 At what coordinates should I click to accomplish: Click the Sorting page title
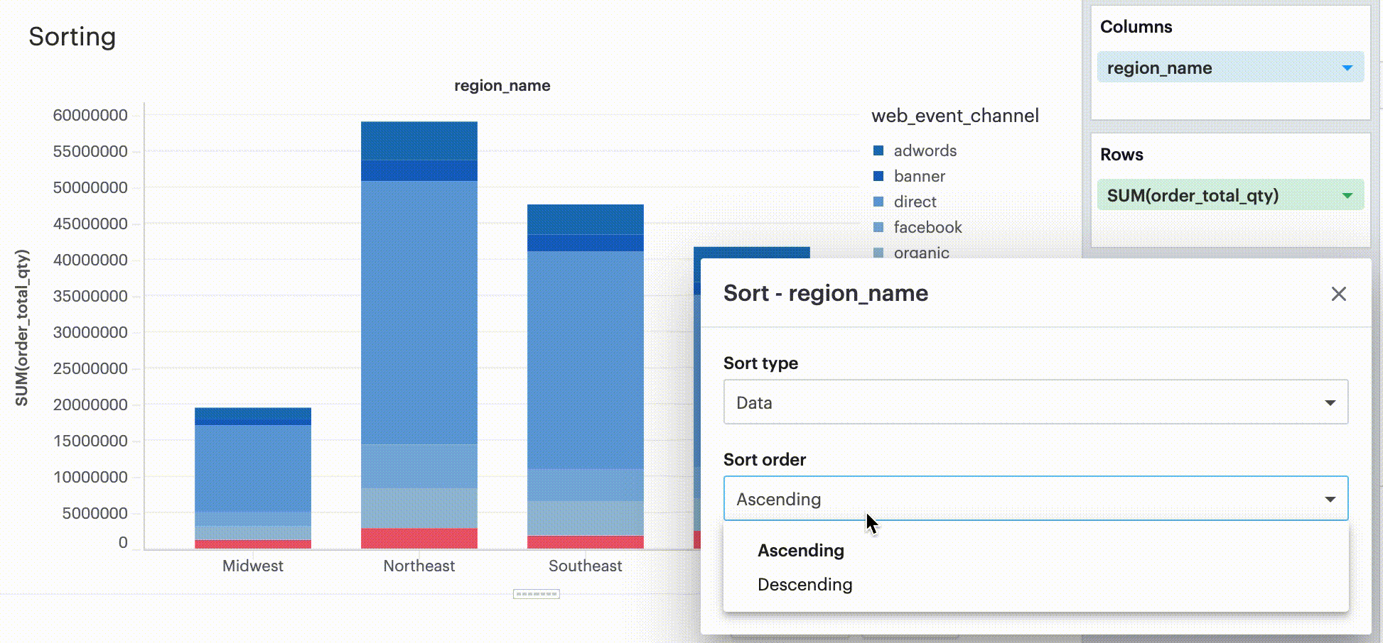(72, 37)
